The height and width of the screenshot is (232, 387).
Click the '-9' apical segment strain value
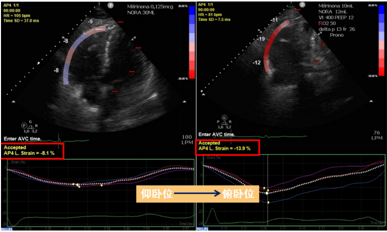(91, 22)
